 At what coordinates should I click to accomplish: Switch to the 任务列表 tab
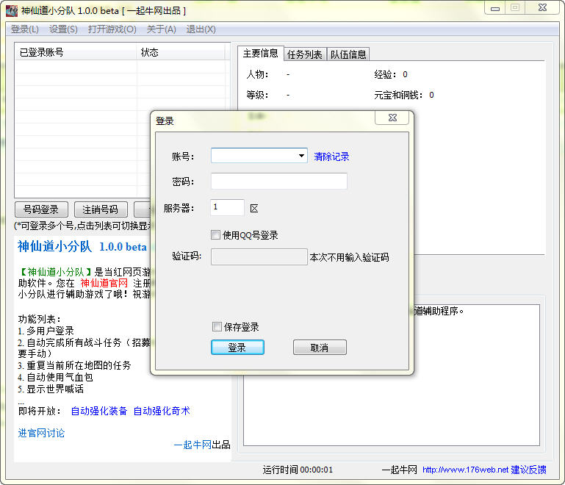pyautogui.click(x=304, y=54)
